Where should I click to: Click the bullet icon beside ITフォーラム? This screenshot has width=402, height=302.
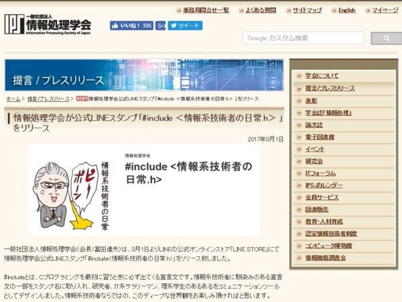[299, 173]
